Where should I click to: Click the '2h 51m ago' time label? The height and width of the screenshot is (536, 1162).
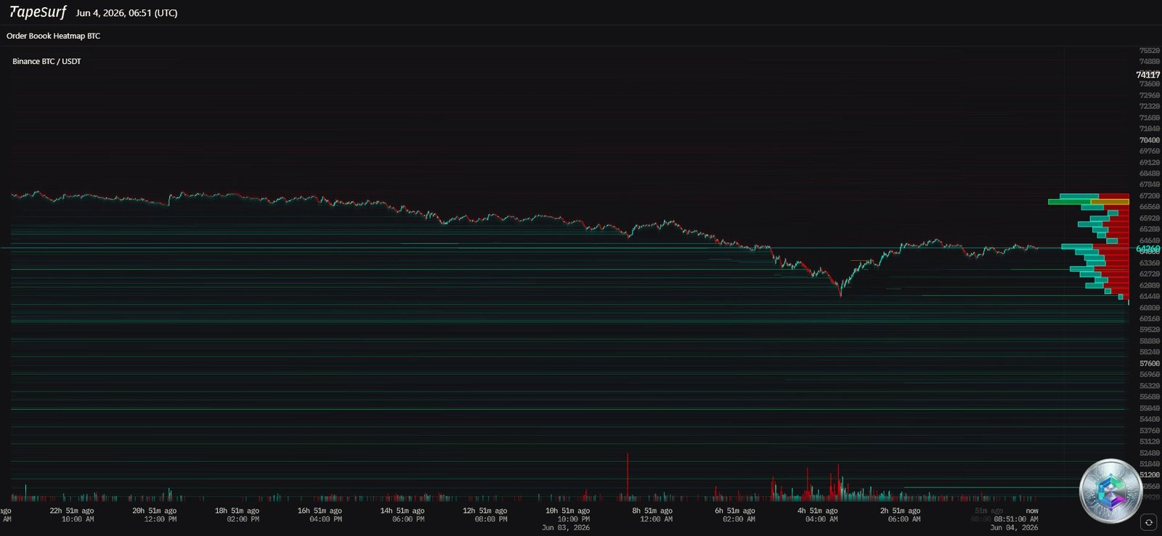pyautogui.click(x=900, y=511)
